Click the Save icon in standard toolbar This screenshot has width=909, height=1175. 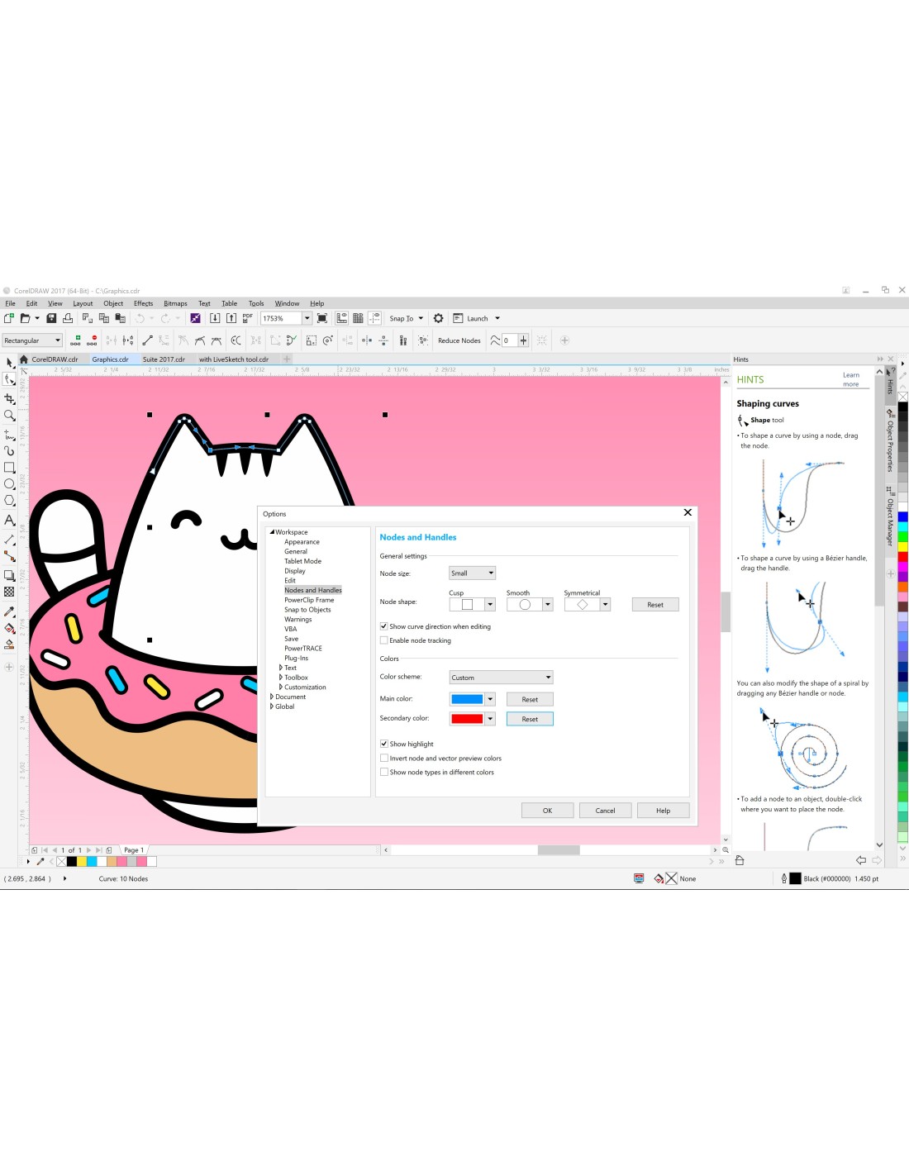pos(51,318)
